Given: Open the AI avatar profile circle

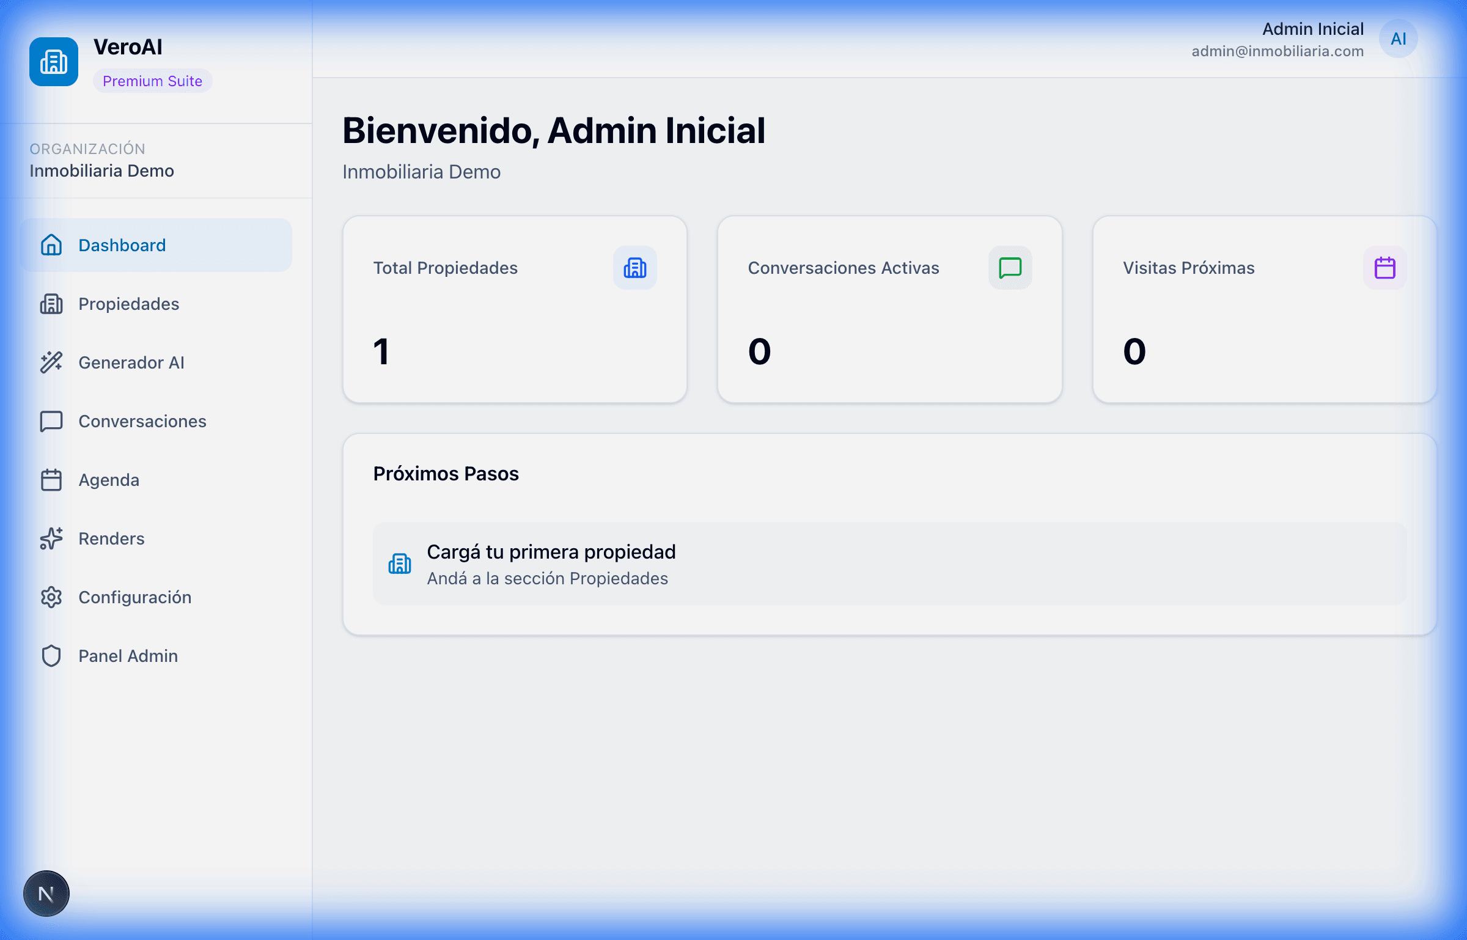Looking at the screenshot, I should pyautogui.click(x=1399, y=39).
